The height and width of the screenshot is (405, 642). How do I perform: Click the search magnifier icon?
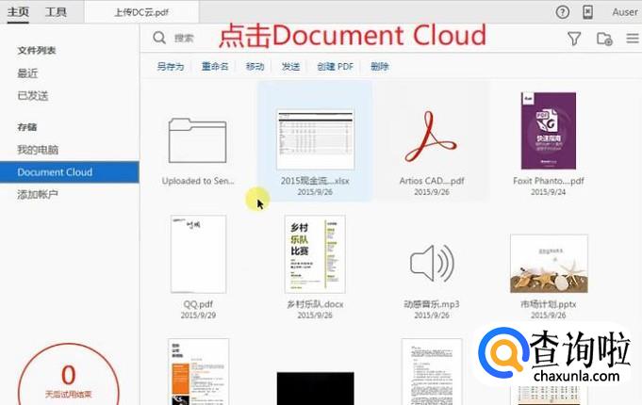point(159,38)
